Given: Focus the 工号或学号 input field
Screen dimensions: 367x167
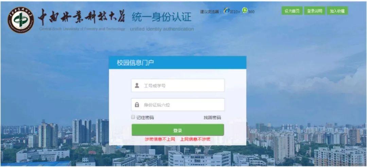Looking at the screenshot, I should tap(178, 86).
